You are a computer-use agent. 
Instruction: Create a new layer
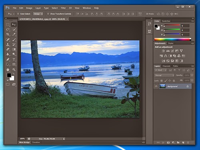183,142
